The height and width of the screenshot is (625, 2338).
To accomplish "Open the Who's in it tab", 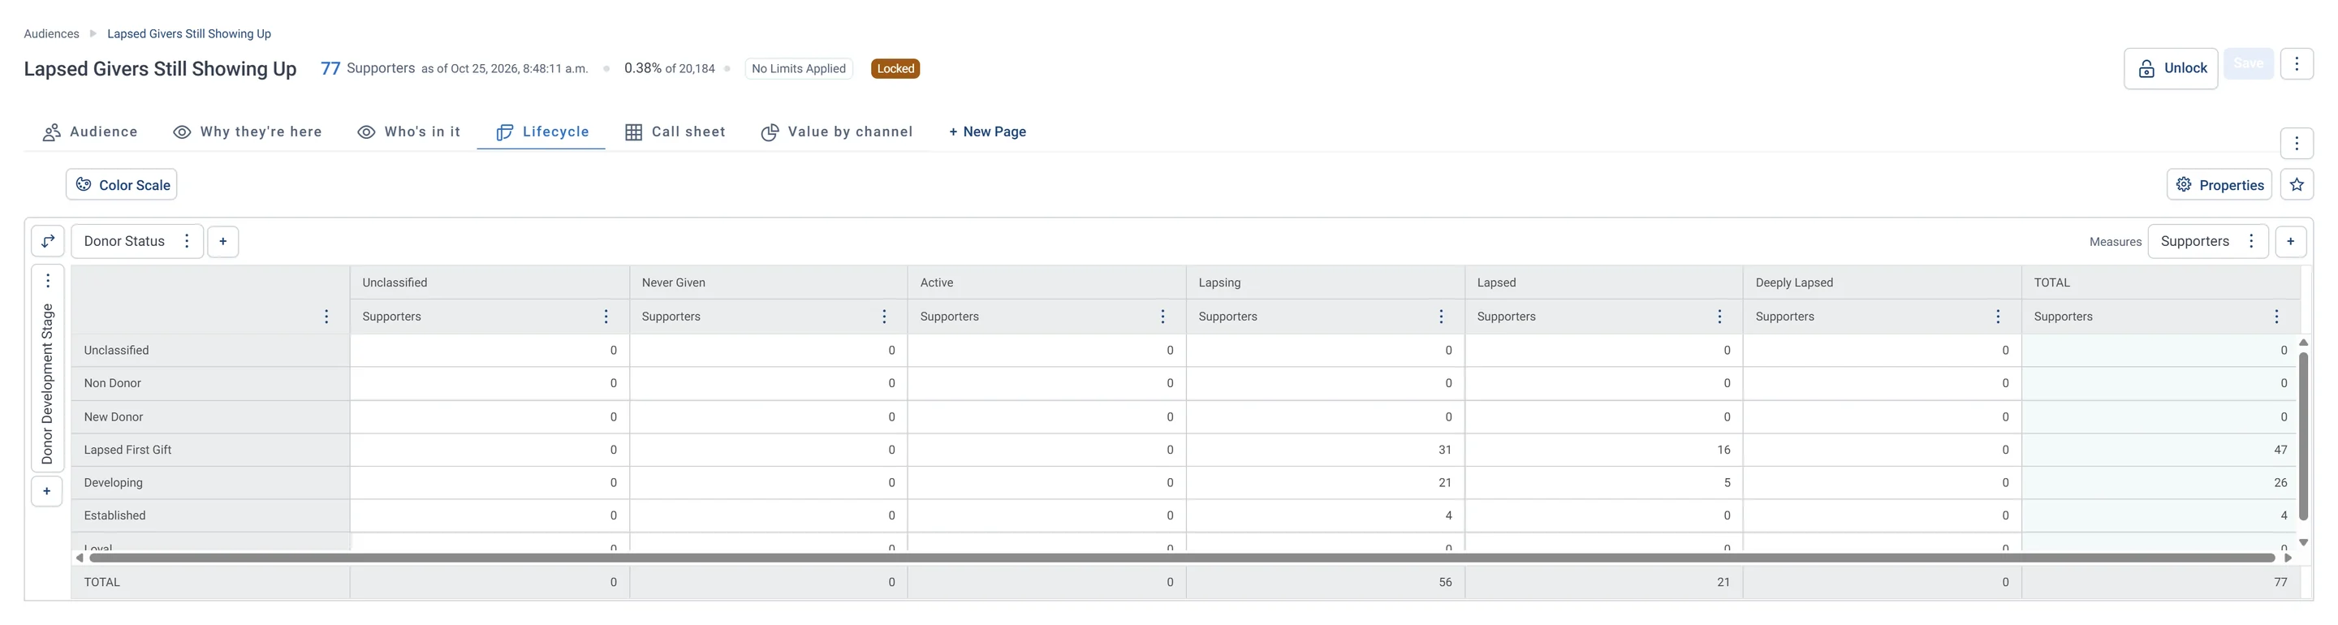I will coord(409,132).
